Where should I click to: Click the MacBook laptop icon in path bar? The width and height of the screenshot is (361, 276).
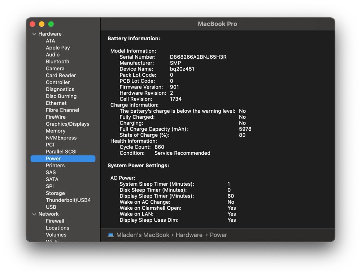tap(111, 235)
